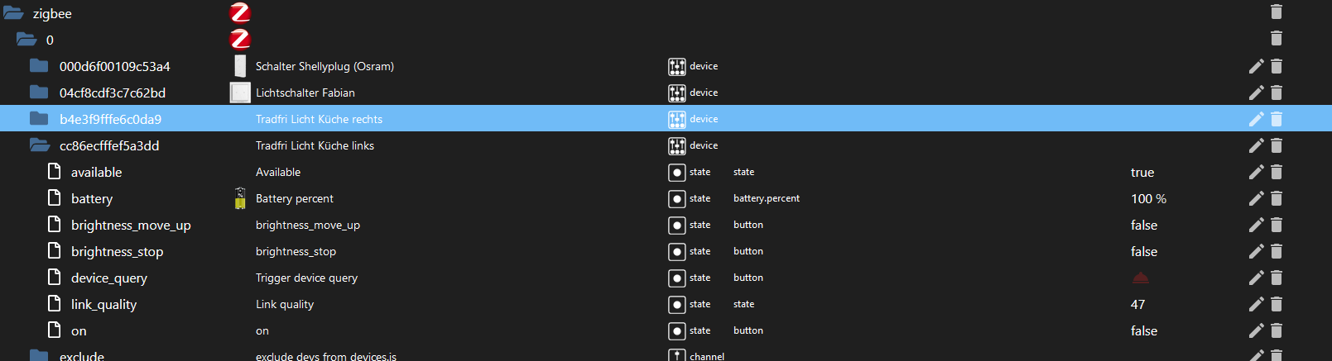Select the link_quality state entry
This screenshot has height=361, width=1332.
coord(103,304)
